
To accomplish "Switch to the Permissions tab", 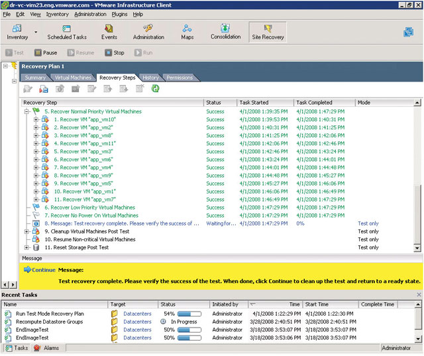I will point(180,78).
